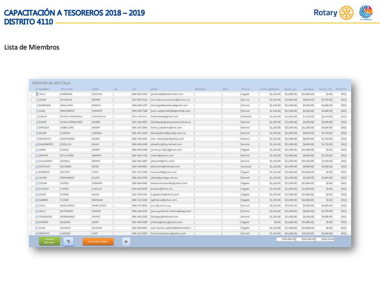Click the APELLIDOS column header
Screen dimensions: 380x285
pos(66,89)
